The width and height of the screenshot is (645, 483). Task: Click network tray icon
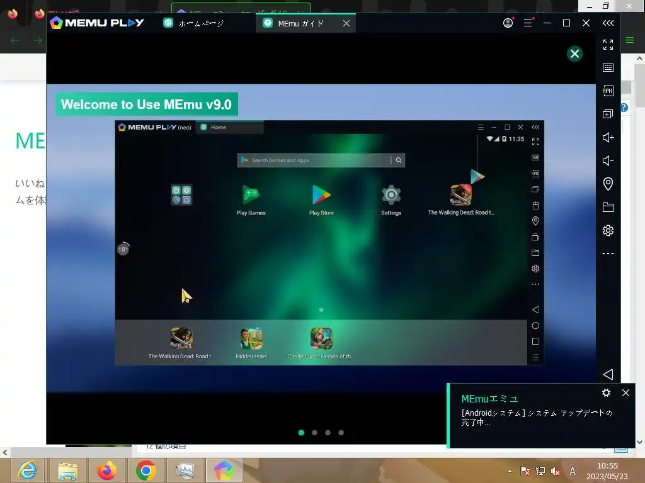(540, 472)
